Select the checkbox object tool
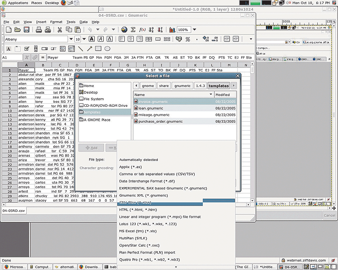338x270 pixels. tap(27, 49)
